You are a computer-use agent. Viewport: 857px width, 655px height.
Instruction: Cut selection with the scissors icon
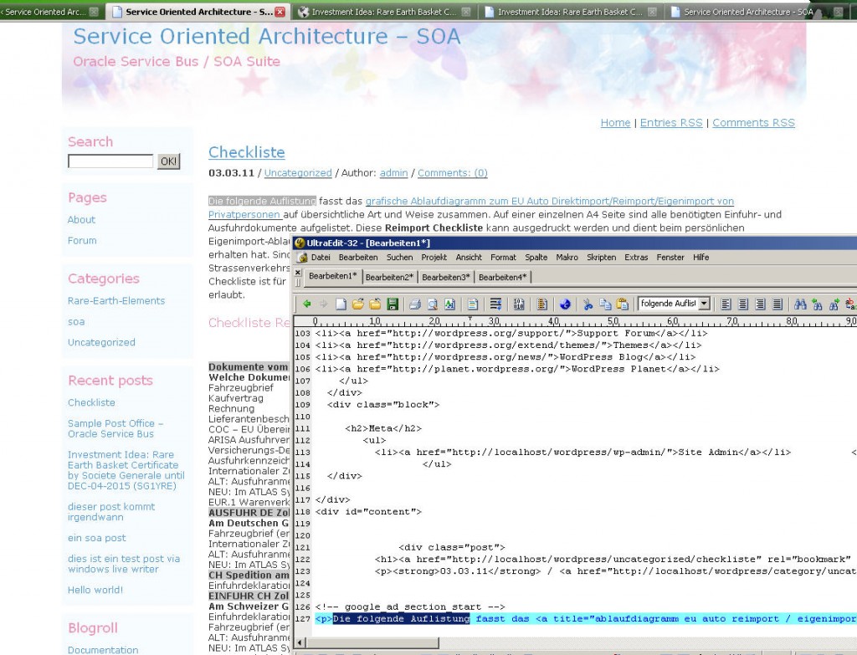(588, 304)
